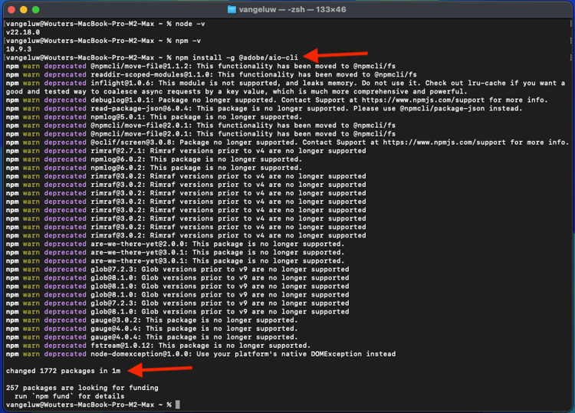Click the 'fstream@1.0.12' warning line
The width and height of the screenshot is (575, 413).
pos(158,346)
